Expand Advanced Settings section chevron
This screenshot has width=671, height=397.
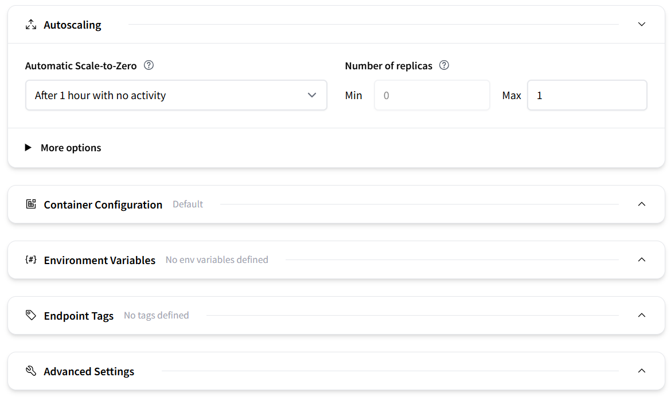(642, 371)
